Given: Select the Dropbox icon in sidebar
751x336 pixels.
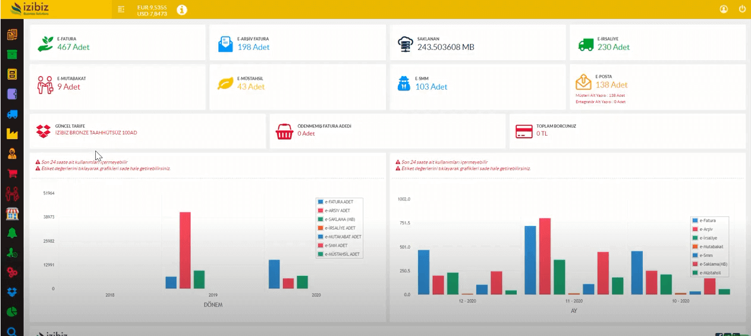Looking at the screenshot, I should click(12, 292).
